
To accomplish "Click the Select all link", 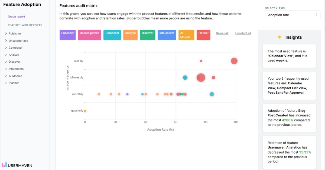I will (222, 33).
